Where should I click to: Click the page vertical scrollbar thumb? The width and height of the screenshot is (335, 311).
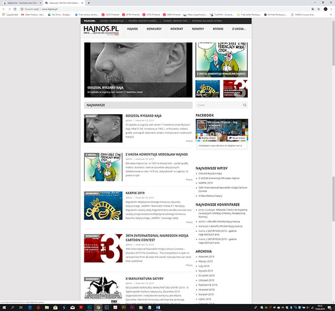coord(333,43)
